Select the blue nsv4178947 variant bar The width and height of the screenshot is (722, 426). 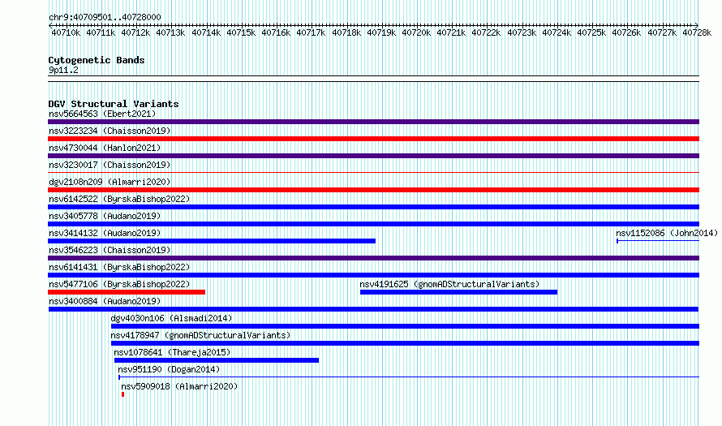pyautogui.click(x=405, y=343)
